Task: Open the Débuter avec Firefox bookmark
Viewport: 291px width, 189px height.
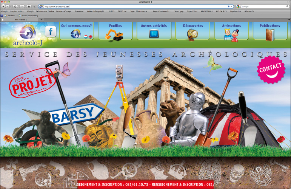Action: (45, 11)
